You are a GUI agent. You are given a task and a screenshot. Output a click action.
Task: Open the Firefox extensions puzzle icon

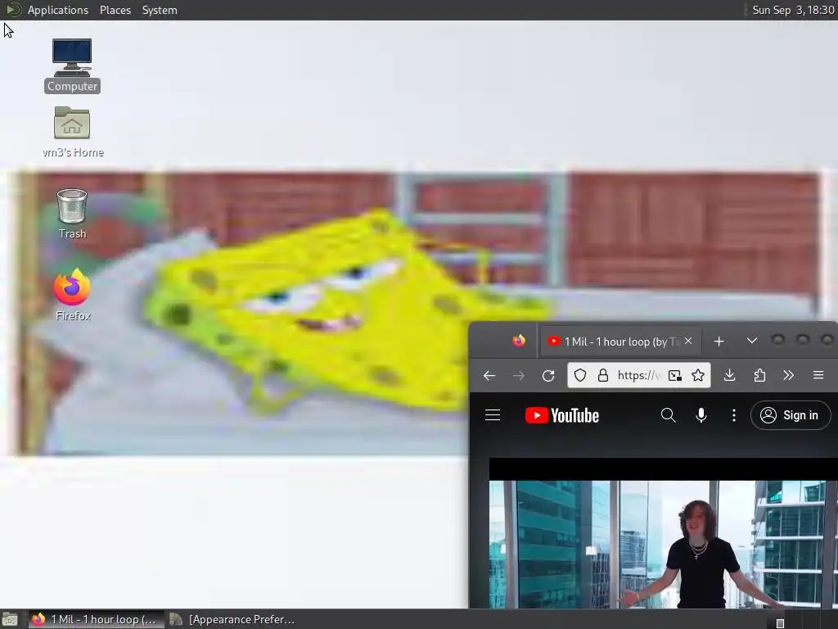pyautogui.click(x=759, y=375)
